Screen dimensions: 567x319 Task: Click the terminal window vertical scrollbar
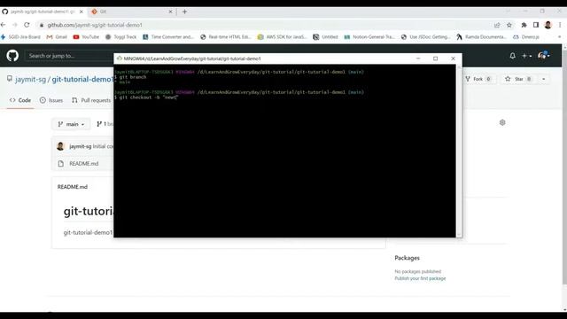click(459, 151)
